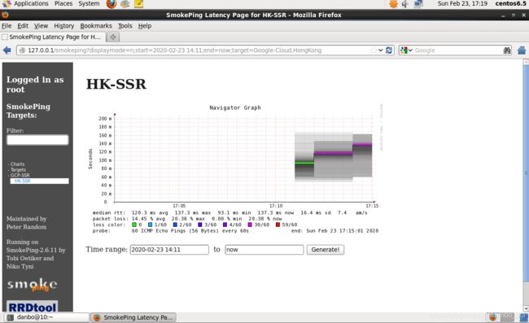Click the orange update notification tray icon

point(393,4)
